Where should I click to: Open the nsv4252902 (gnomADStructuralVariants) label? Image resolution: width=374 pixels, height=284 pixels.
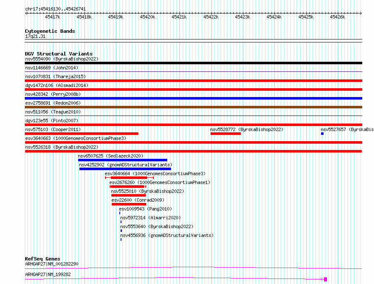tap(126, 165)
